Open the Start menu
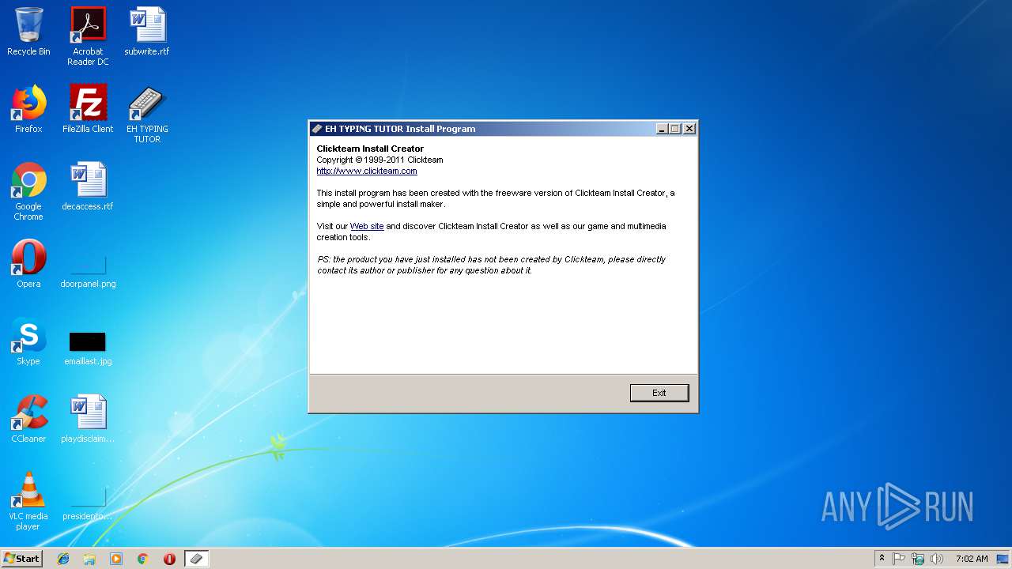Image resolution: width=1012 pixels, height=569 pixels. [x=21, y=559]
